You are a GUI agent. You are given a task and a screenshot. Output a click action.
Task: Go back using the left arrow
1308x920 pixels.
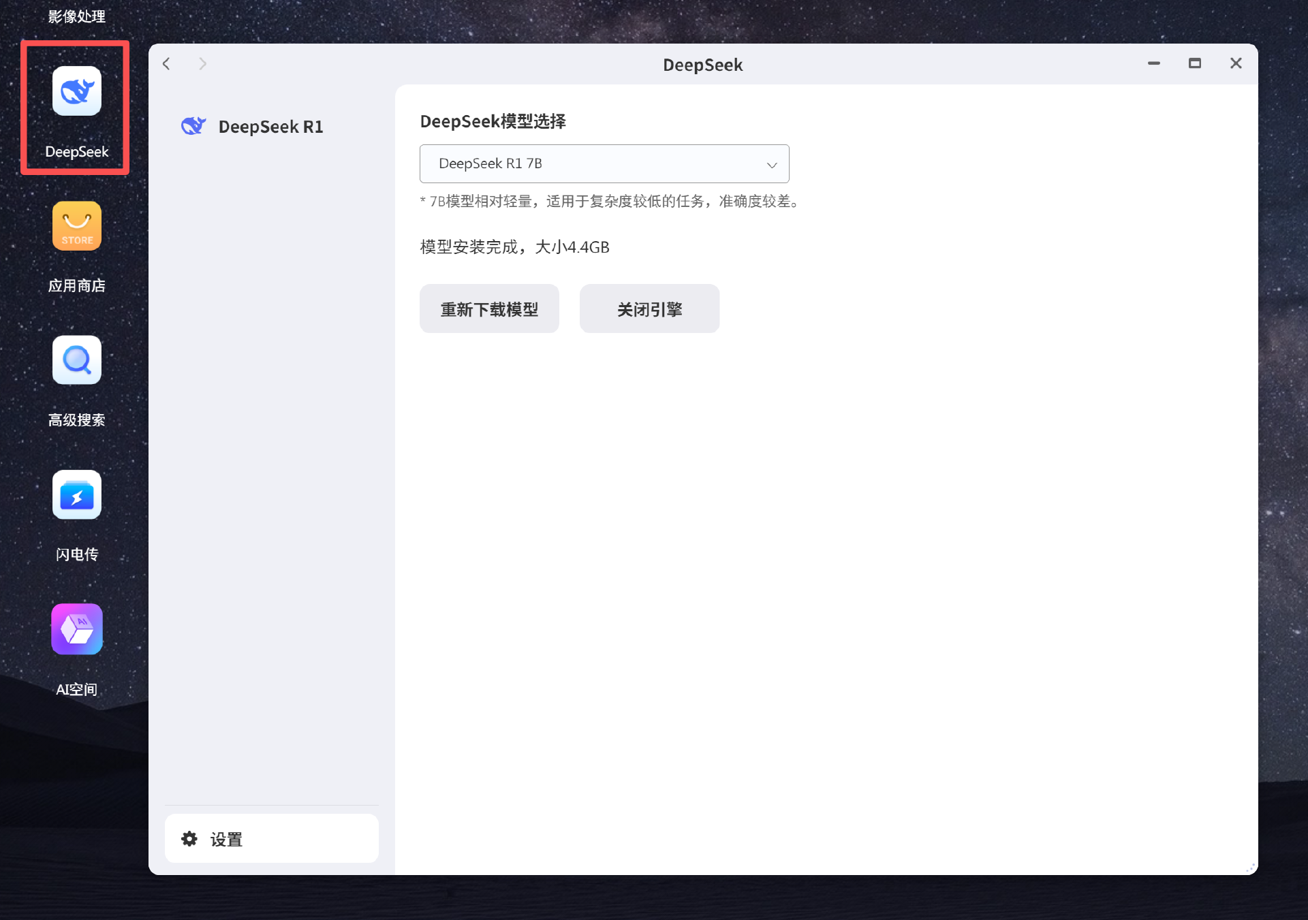coord(167,64)
